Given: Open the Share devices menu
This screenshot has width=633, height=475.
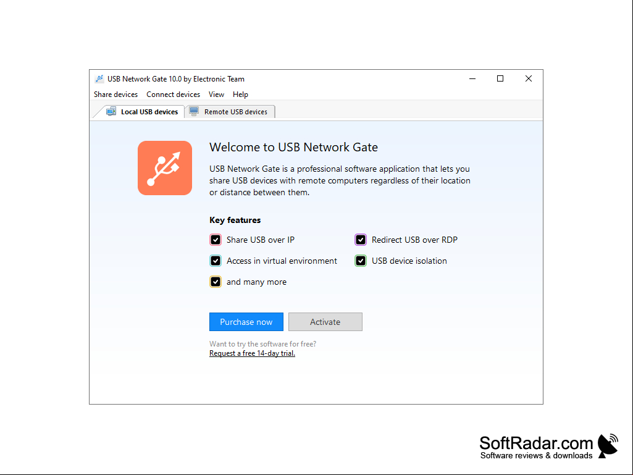Looking at the screenshot, I should click(116, 95).
